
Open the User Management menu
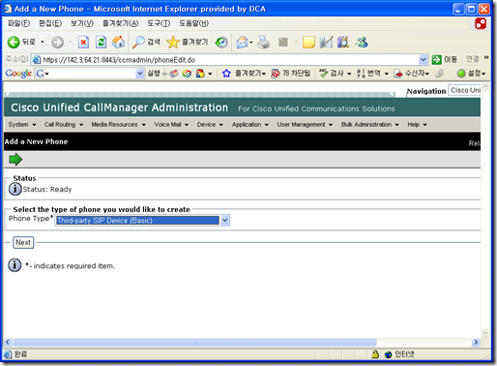click(305, 125)
